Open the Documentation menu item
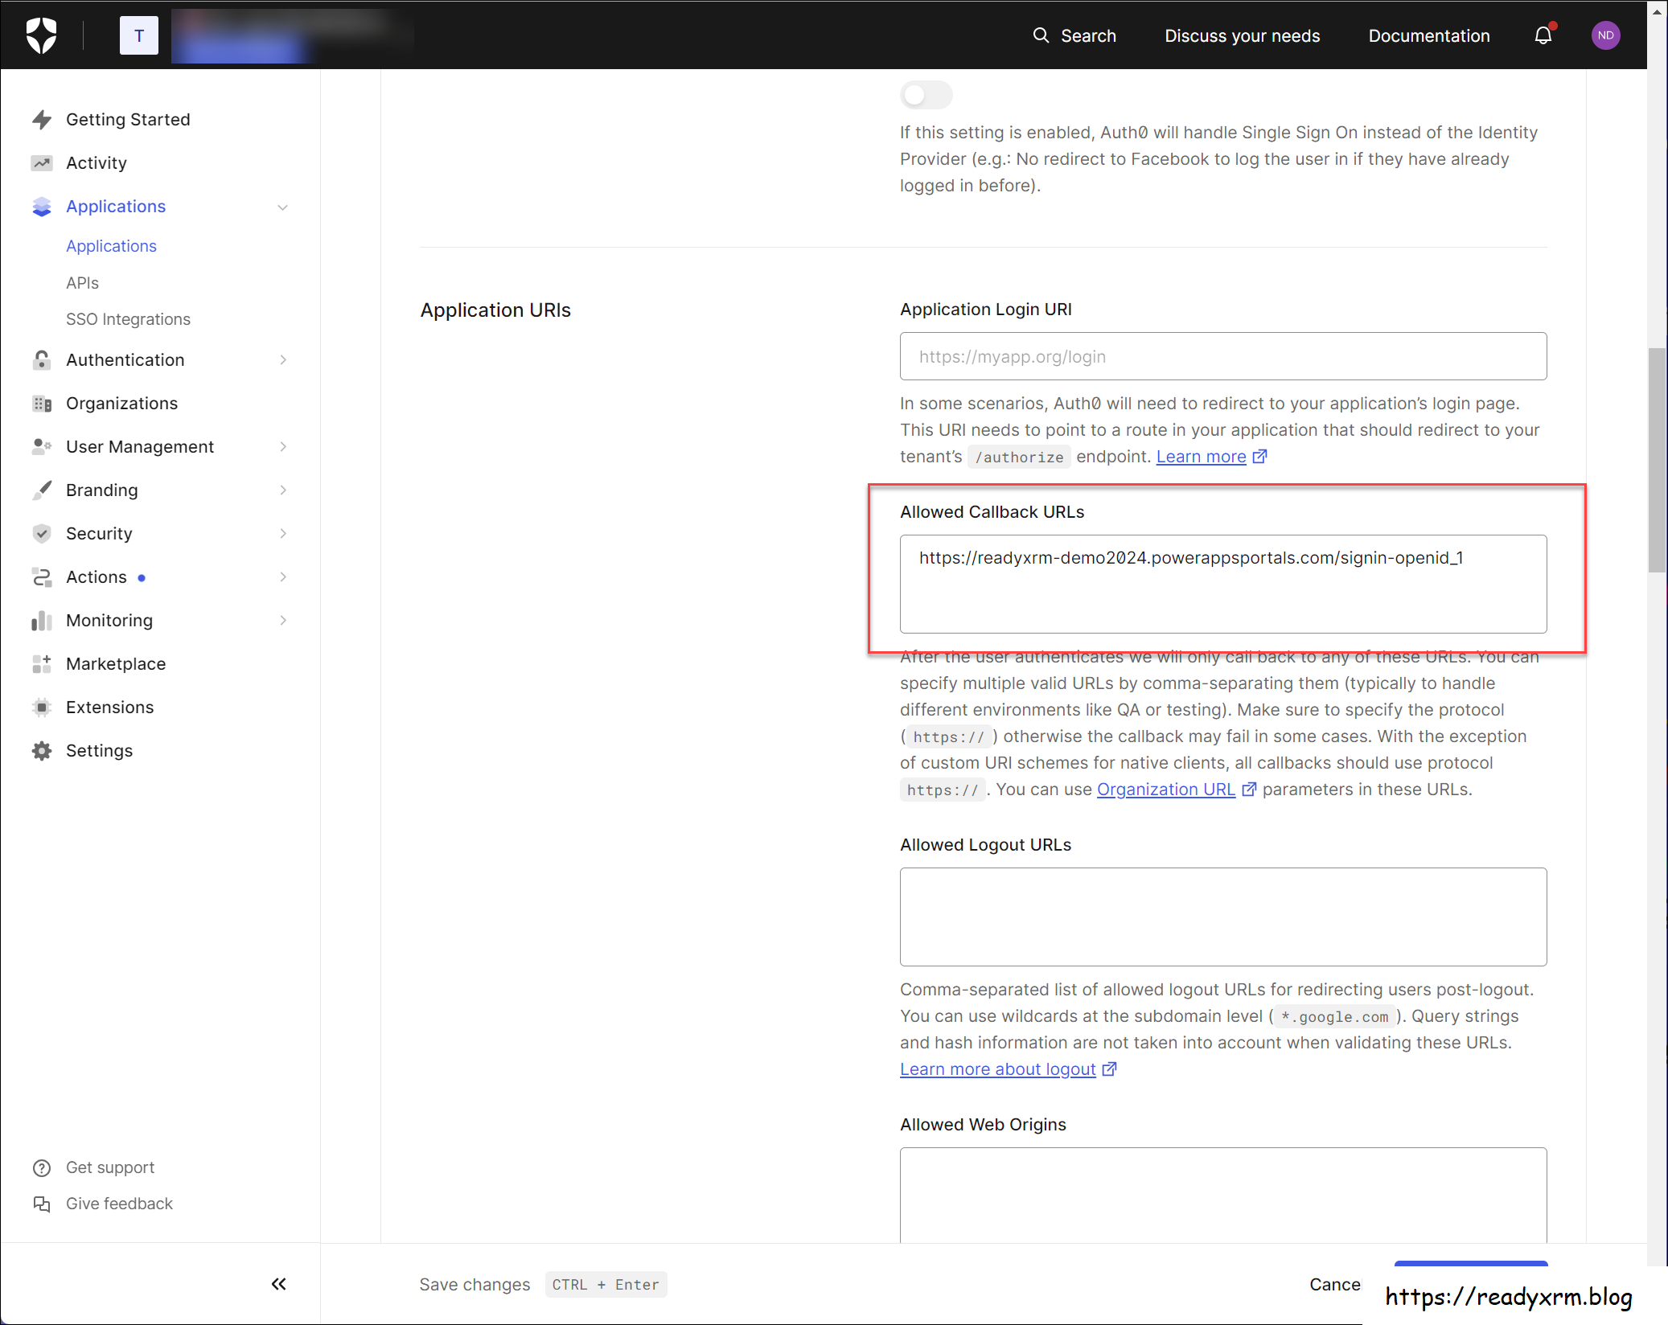1668x1325 pixels. tap(1429, 35)
